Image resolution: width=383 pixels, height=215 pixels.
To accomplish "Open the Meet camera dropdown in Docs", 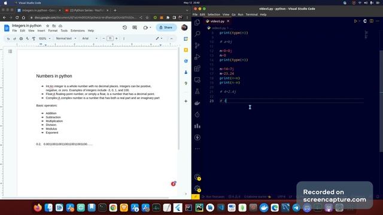I will pos(147,27).
